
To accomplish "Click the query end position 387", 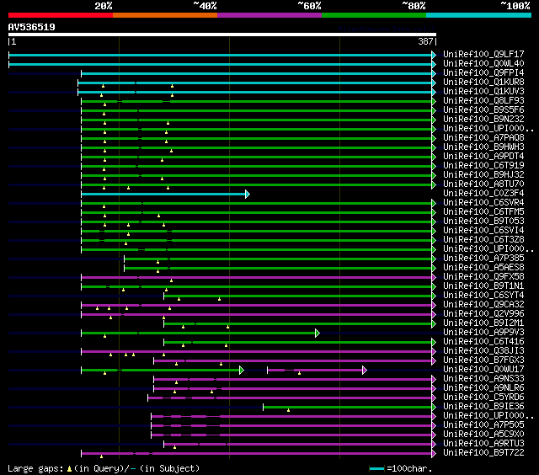I will point(425,41).
